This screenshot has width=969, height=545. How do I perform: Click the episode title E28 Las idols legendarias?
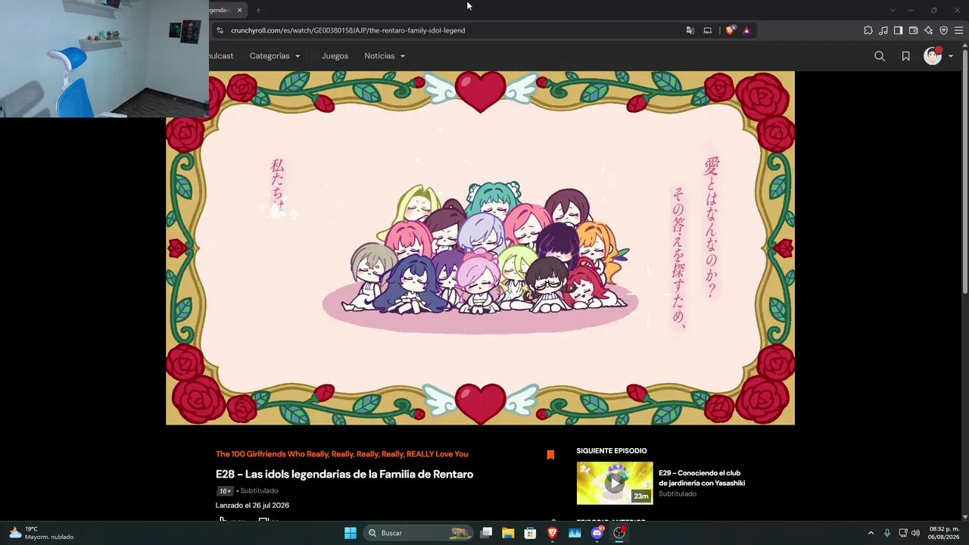(344, 475)
